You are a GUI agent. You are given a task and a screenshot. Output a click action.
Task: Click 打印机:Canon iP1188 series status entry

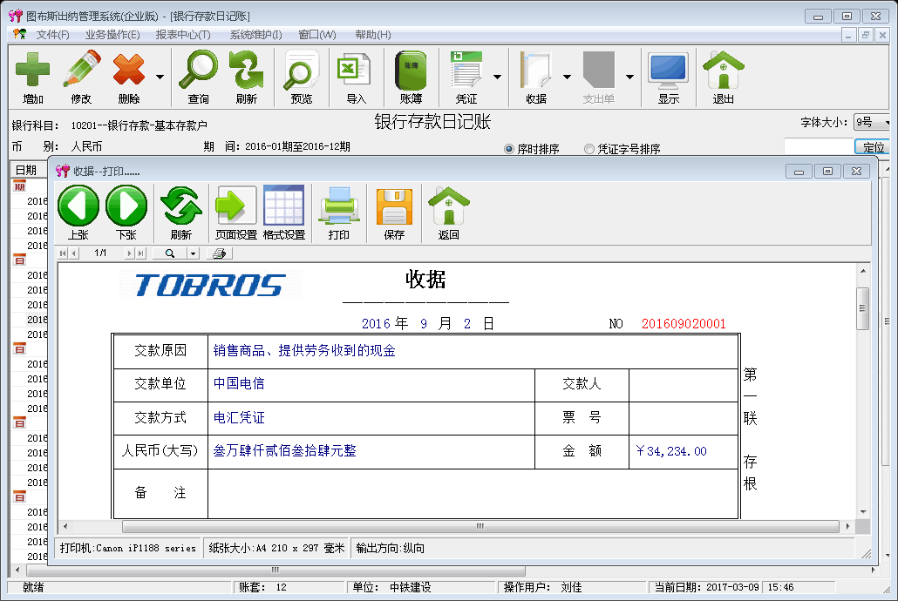pos(127,549)
